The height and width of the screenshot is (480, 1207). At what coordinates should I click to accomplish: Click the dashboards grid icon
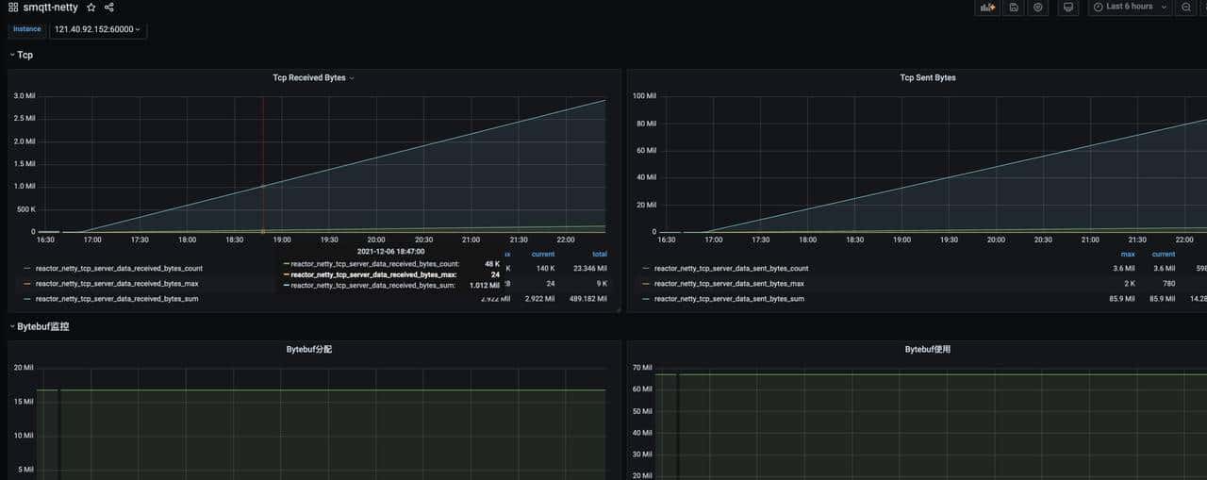[13, 8]
